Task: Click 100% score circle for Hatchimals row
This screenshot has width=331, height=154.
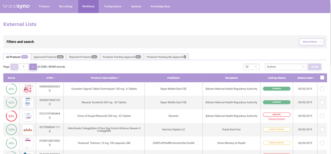Action: click(11, 129)
